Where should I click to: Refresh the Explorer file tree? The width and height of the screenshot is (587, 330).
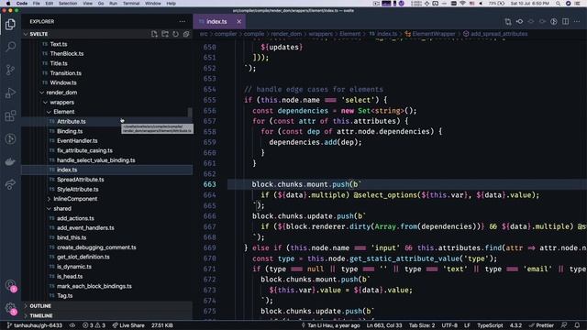click(175, 34)
